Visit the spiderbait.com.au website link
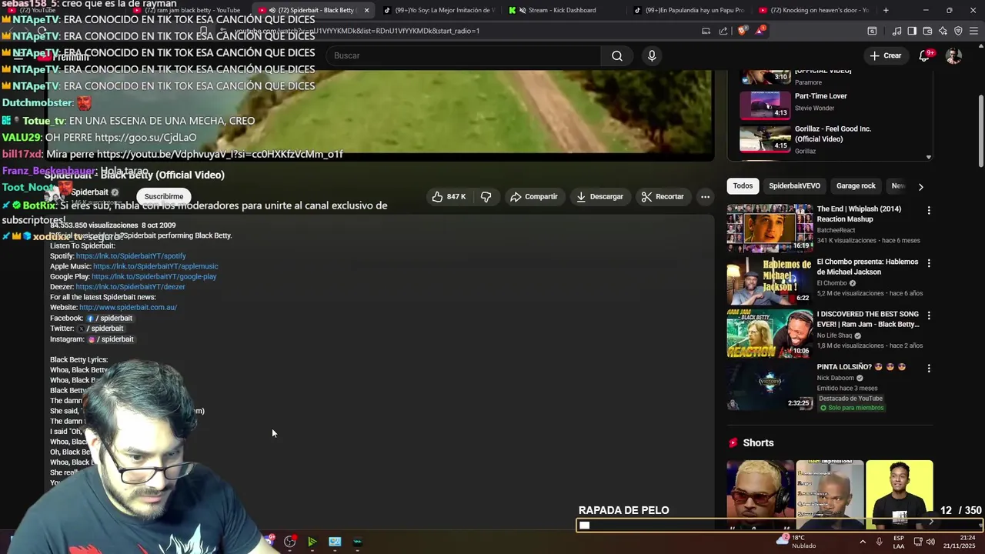The image size is (985, 554). pos(128,307)
